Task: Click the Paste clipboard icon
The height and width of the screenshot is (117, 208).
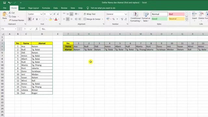Action: 5,14
